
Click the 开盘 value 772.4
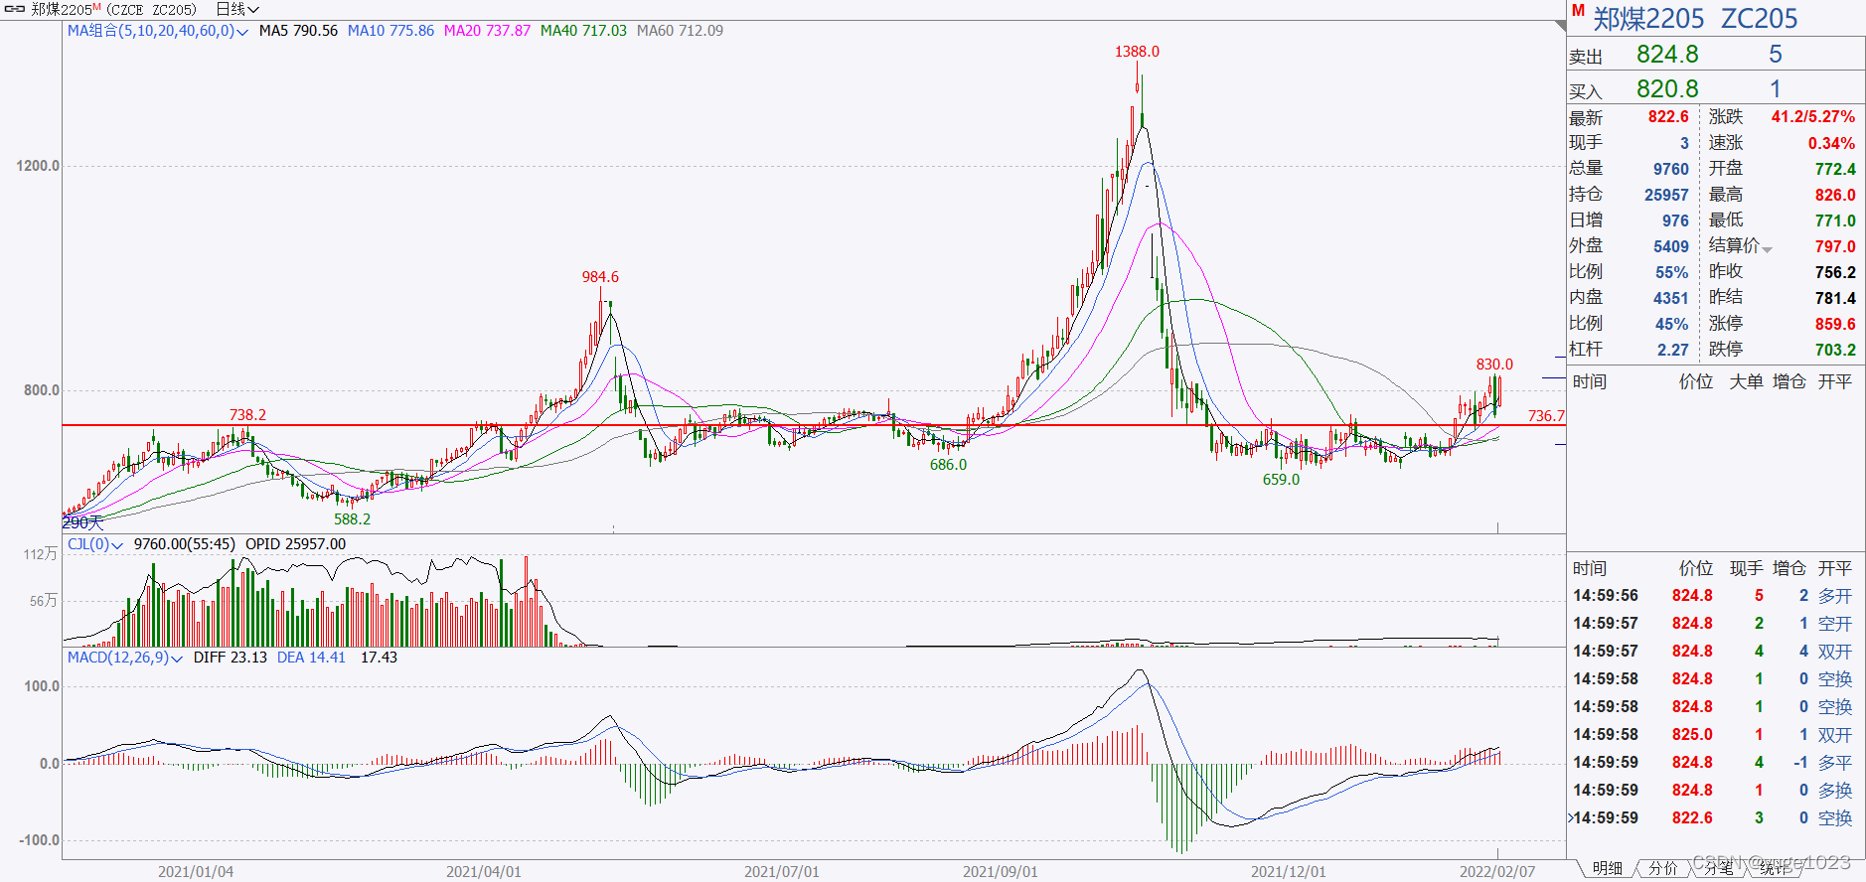[1835, 169]
